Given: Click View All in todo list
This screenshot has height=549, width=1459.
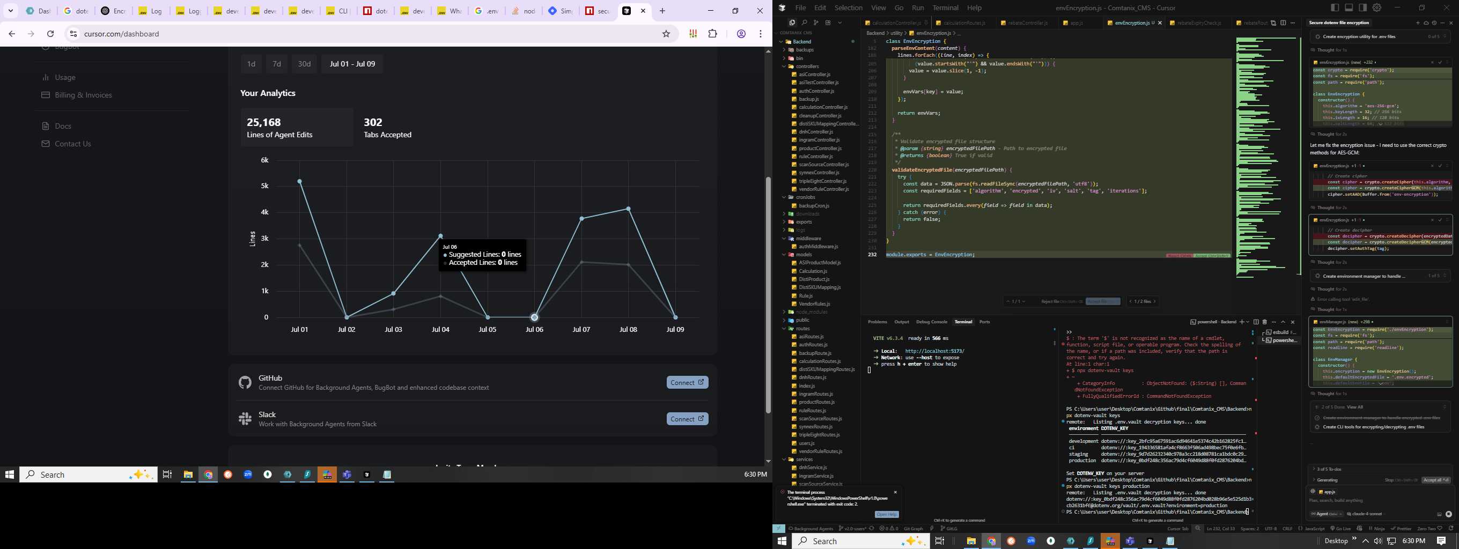Looking at the screenshot, I should (x=1355, y=407).
